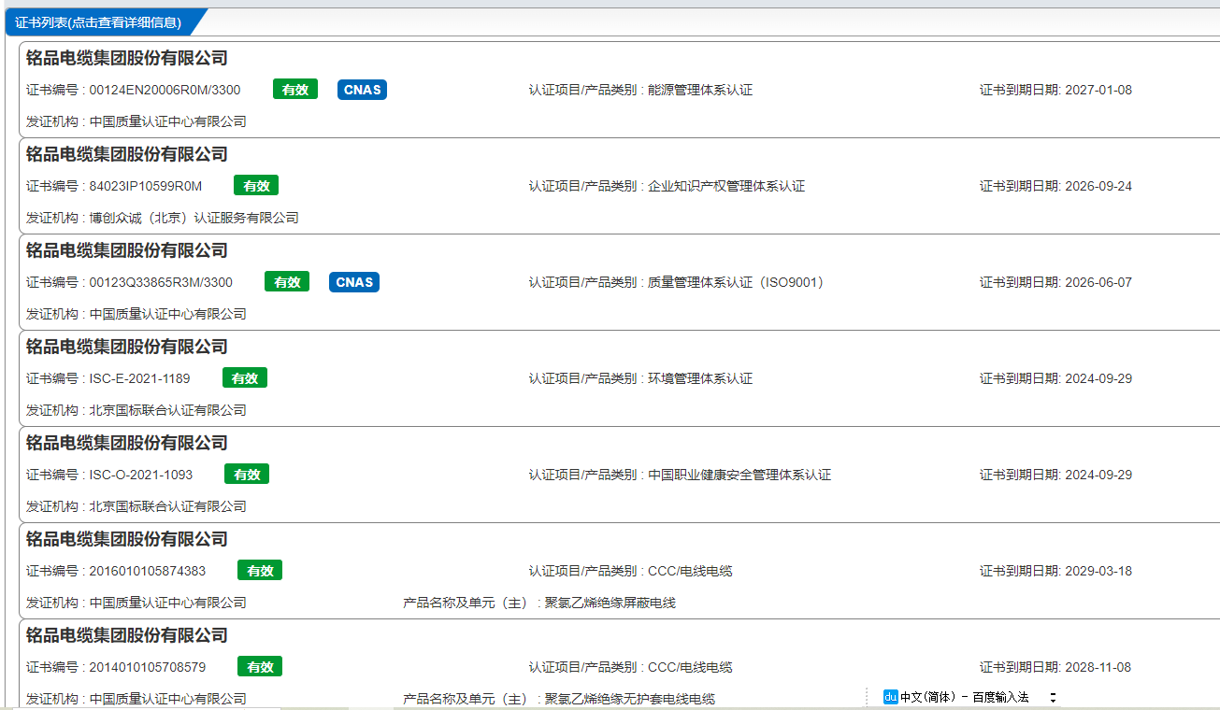Click the 环境管理体系认证 category text

click(x=700, y=379)
